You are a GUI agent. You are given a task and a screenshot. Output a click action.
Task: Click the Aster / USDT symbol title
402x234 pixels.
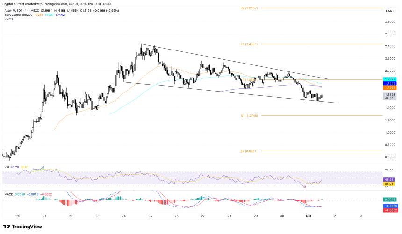tap(14, 10)
